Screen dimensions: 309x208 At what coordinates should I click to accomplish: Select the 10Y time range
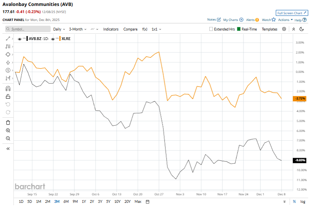click(x=117, y=202)
